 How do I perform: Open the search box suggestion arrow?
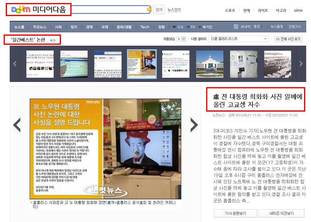[149, 9]
